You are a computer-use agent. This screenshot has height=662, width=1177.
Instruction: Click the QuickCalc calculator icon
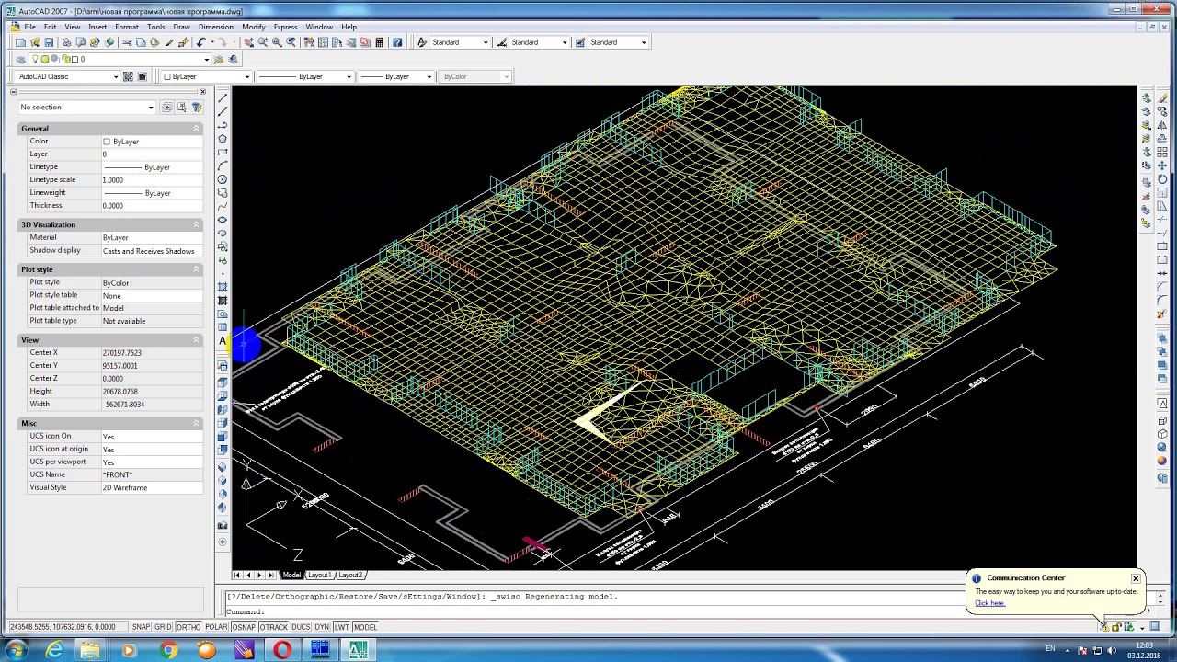[379, 42]
